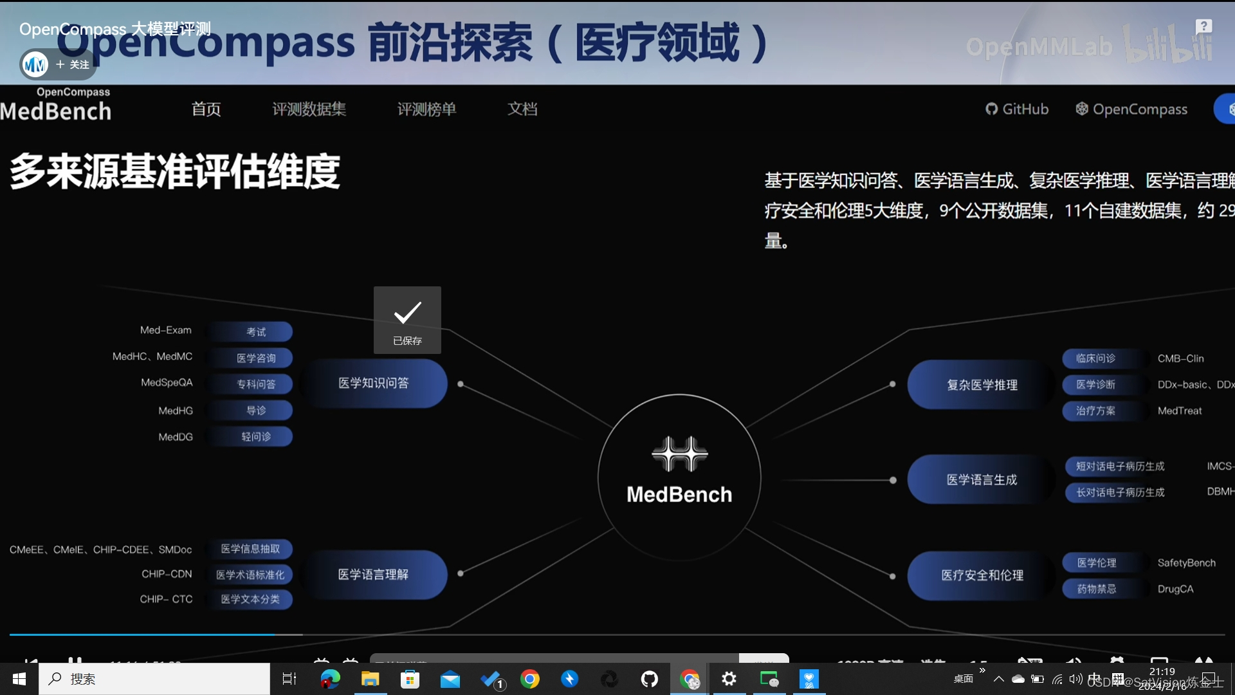The width and height of the screenshot is (1235, 695).
Task: Click the central MedBench logo circle
Action: (x=679, y=477)
